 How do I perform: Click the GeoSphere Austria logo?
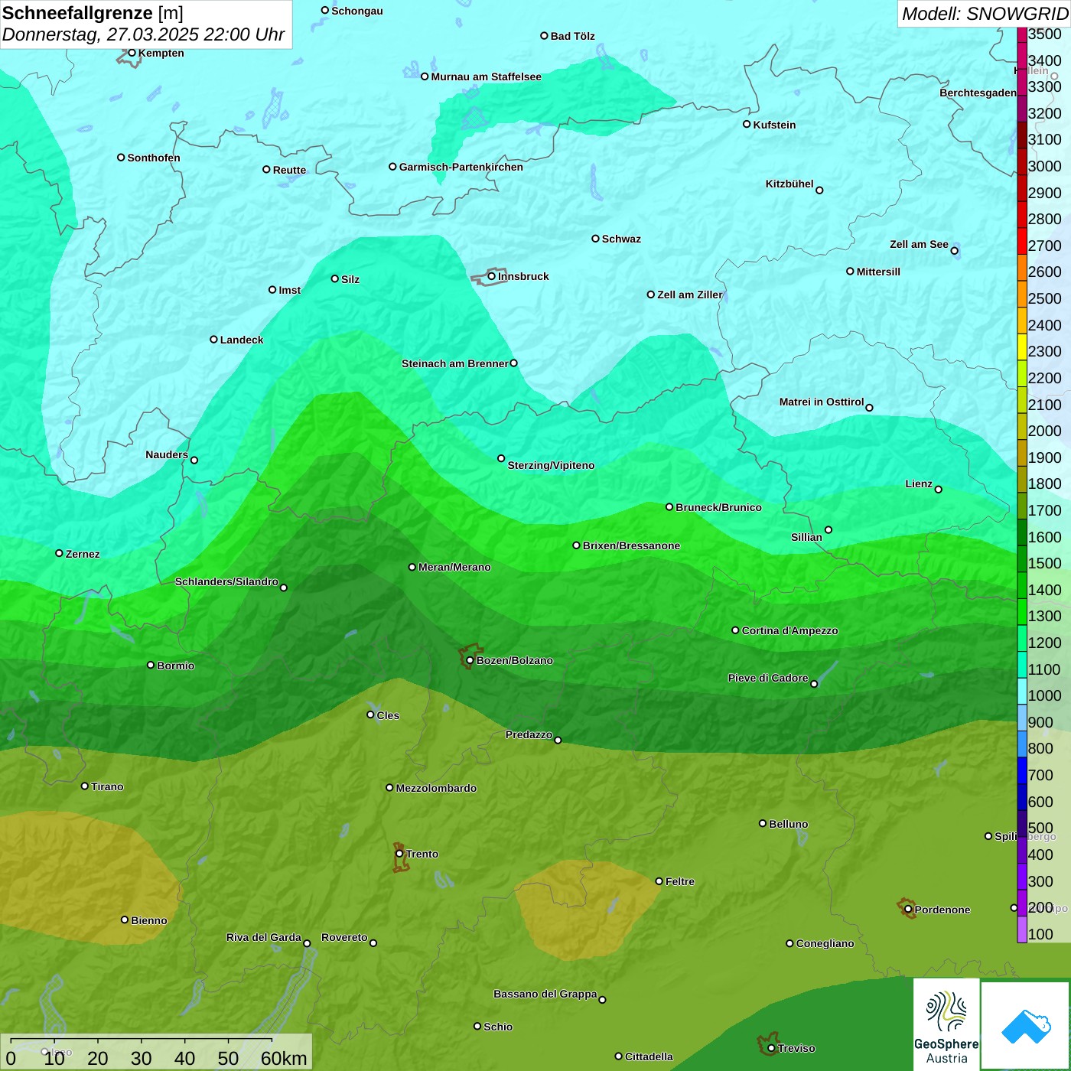tap(946, 1025)
